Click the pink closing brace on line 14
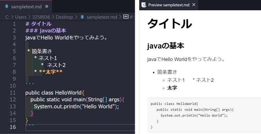 click(x=32, y=113)
